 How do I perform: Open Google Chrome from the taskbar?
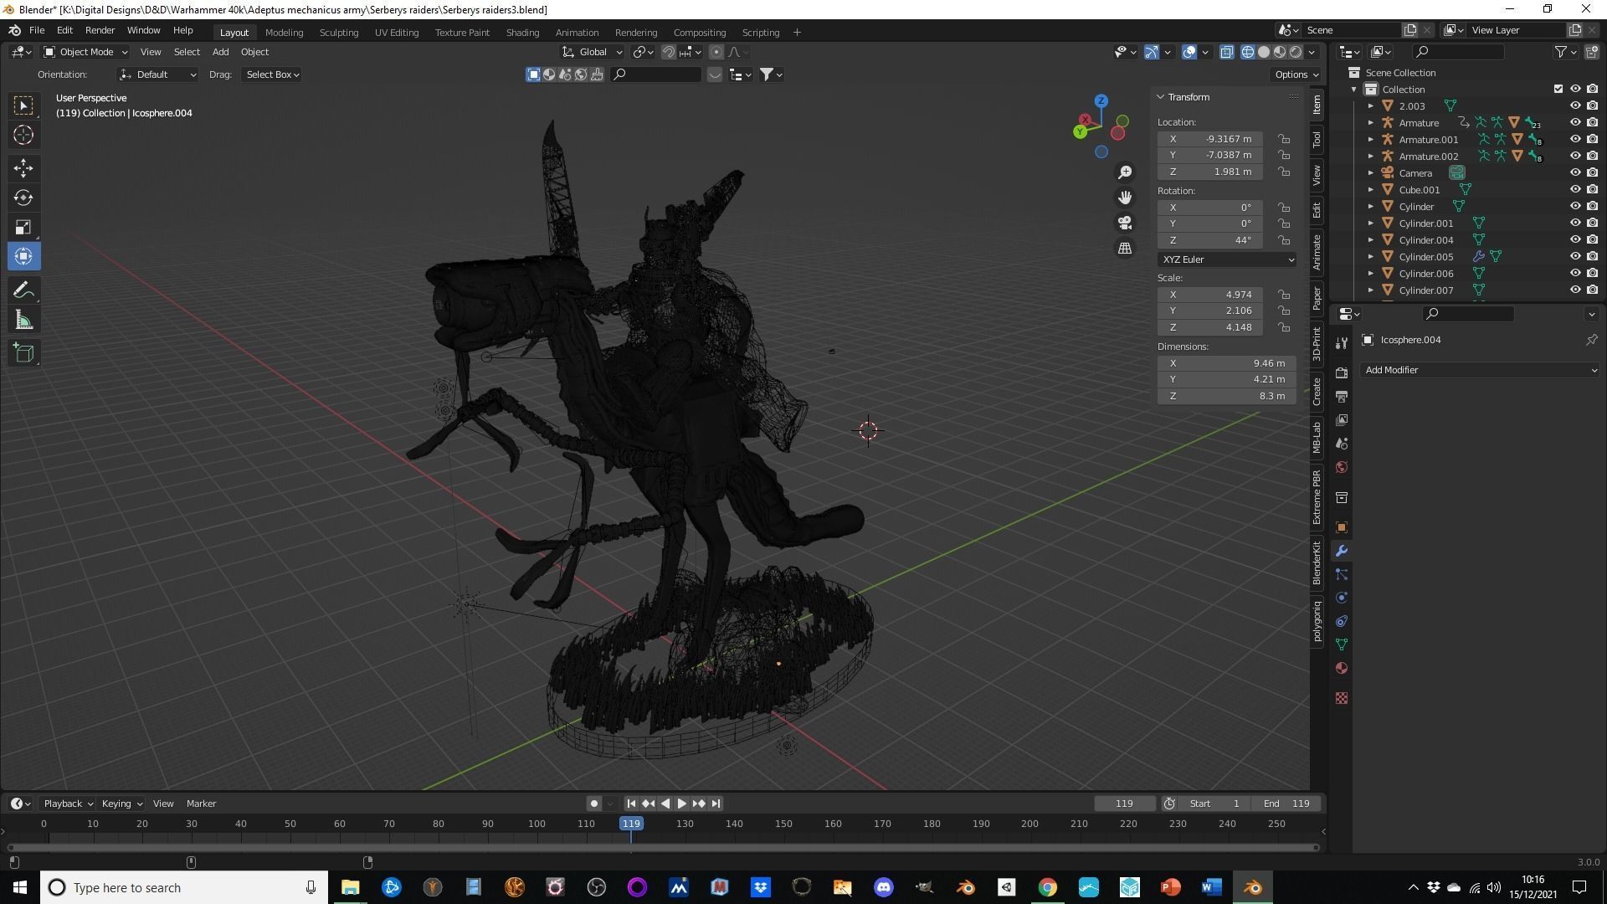(1047, 887)
